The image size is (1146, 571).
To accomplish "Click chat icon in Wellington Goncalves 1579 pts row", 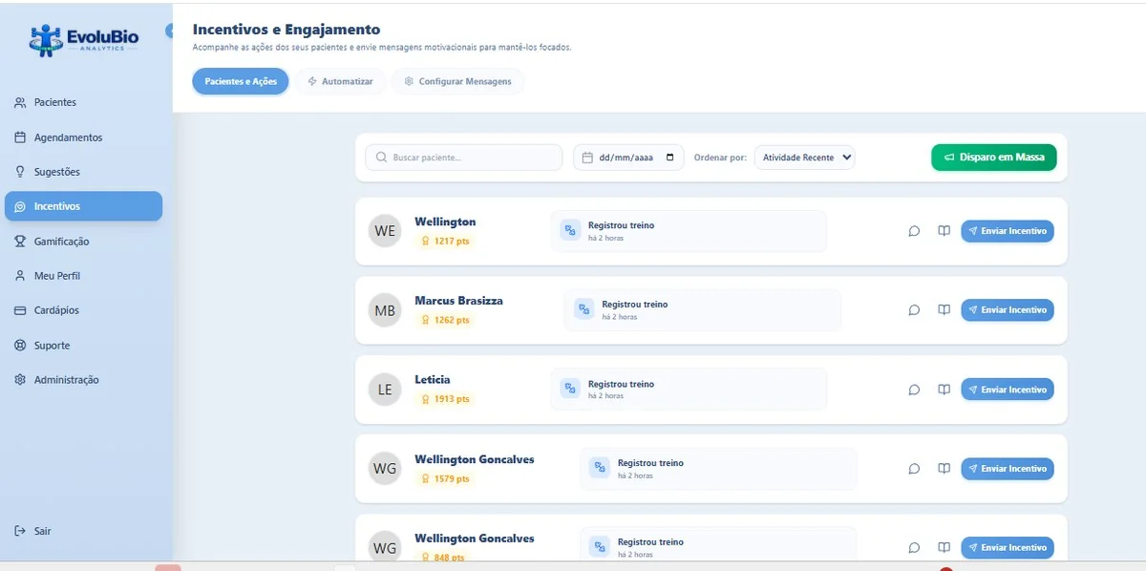I will tap(914, 469).
